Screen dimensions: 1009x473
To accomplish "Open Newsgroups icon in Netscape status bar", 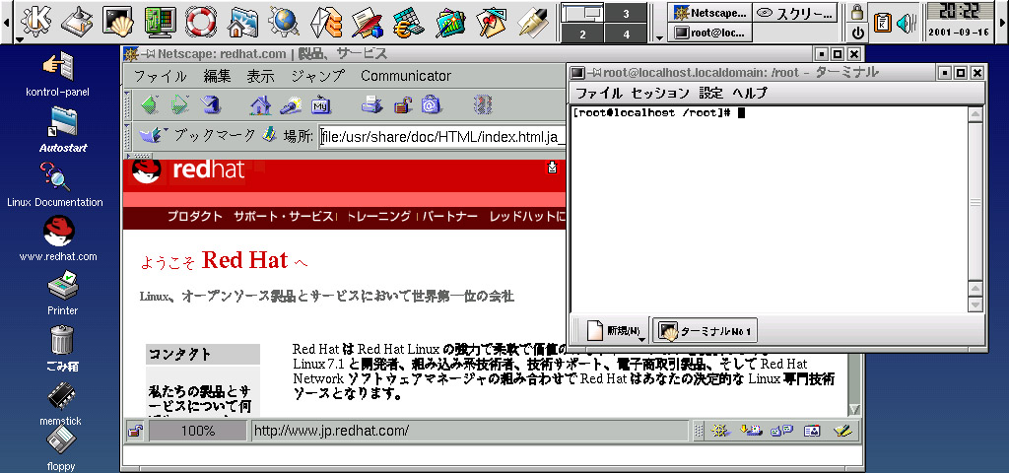I will click(781, 431).
